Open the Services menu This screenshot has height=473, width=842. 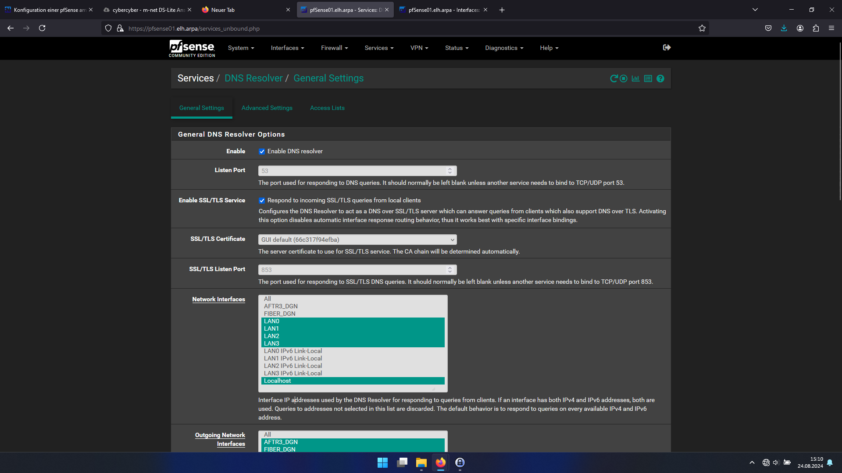tap(379, 48)
